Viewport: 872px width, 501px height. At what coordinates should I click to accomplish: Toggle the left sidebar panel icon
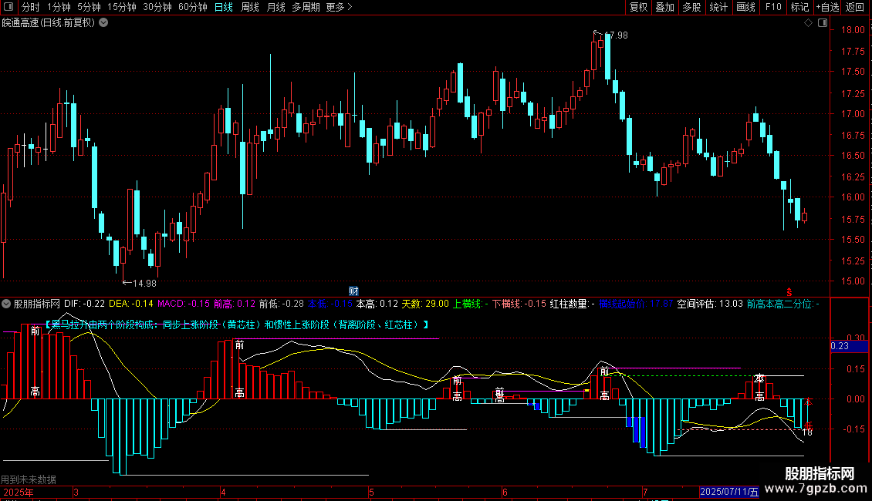pos(8,7)
